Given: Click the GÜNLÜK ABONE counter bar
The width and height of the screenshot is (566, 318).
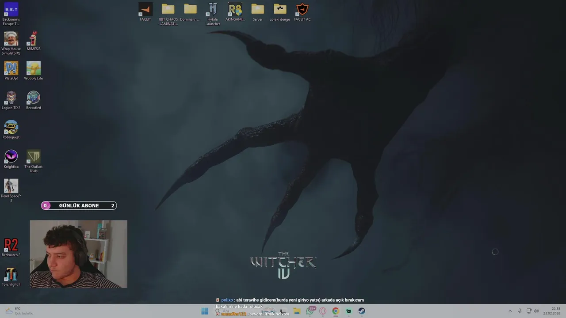Looking at the screenshot, I should [79, 205].
